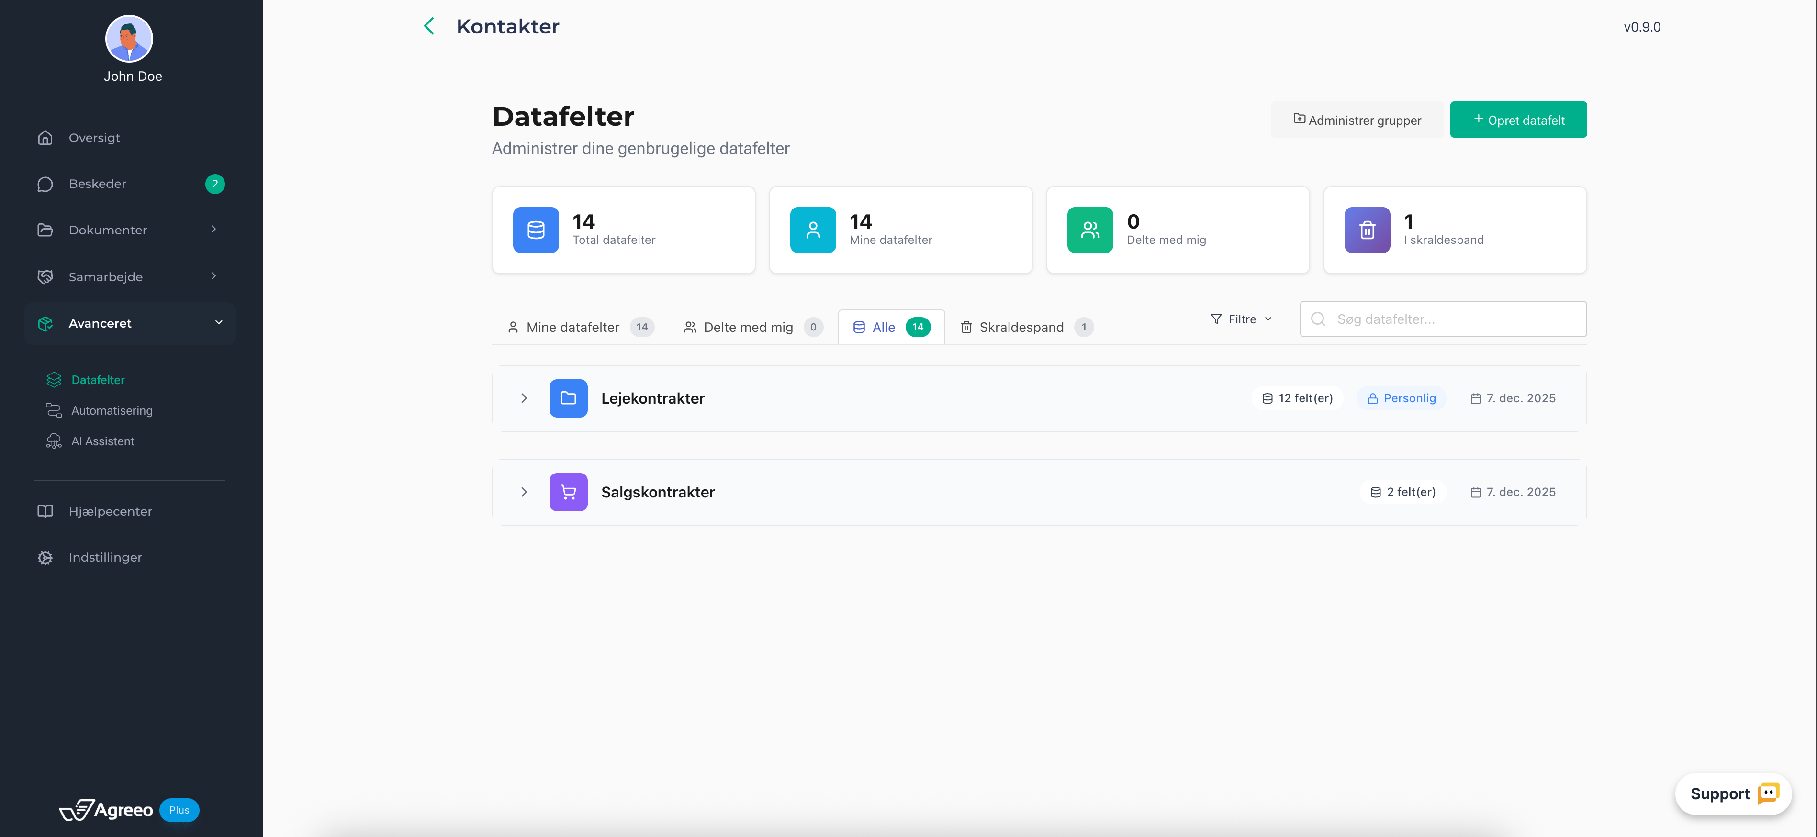The height and width of the screenshot is (837, 1817).
Task: Click the Administrer grupper button
Action: 1357,120
